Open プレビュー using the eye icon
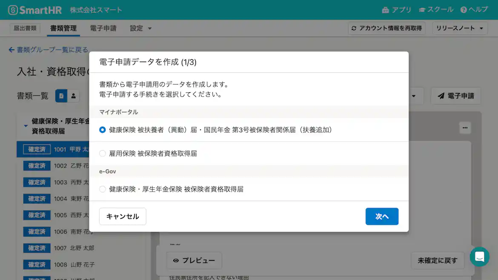The image size is (498, 280). 194,260
